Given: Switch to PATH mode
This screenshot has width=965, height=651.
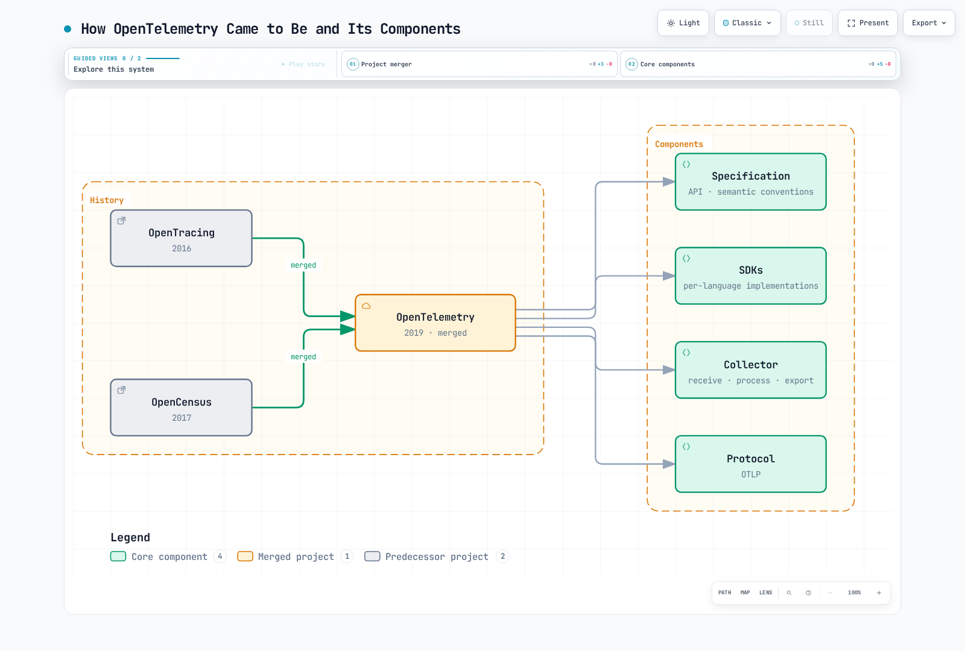Looking at the screenshot, I should pyautogui.click(x=724, y=593).
